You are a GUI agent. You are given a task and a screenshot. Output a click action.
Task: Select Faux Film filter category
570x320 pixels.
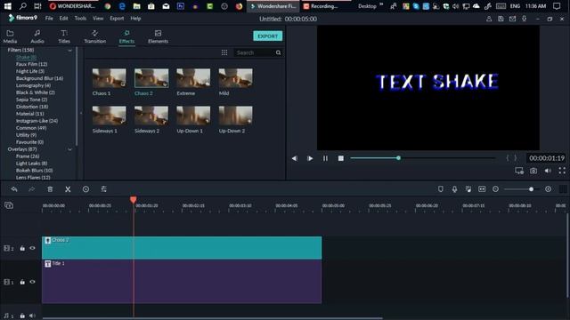pos(32,64)
